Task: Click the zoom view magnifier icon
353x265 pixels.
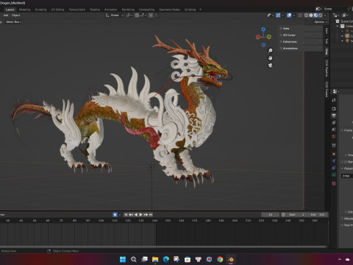Action: pyautogui.click(x=270, y=51)
